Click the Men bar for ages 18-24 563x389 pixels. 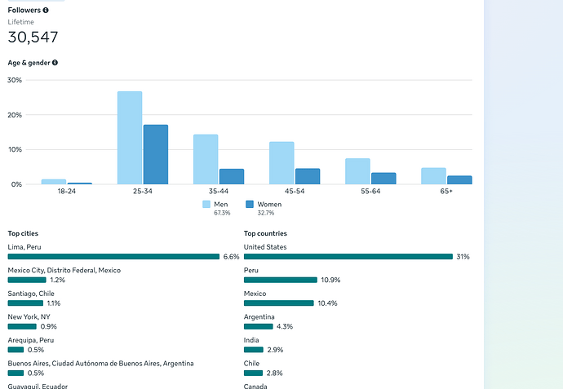coord(54,182)
